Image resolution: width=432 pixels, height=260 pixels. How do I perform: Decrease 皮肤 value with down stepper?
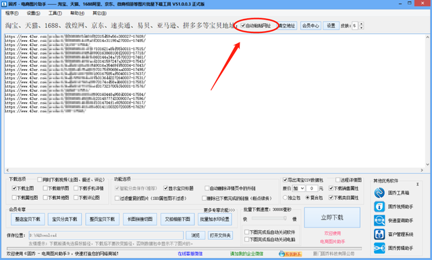pos(362,28)
